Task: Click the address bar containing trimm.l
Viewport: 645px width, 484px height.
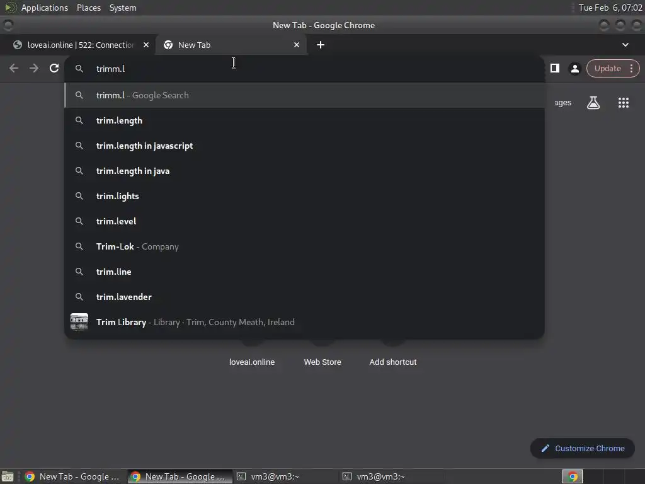Action: (x=304, y=69)
